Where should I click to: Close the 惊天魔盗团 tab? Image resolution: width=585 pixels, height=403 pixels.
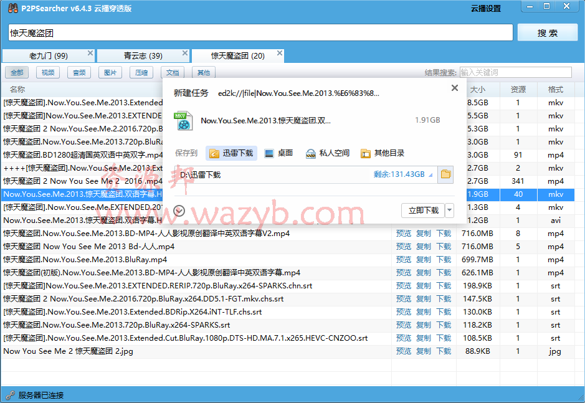point(280,53)
